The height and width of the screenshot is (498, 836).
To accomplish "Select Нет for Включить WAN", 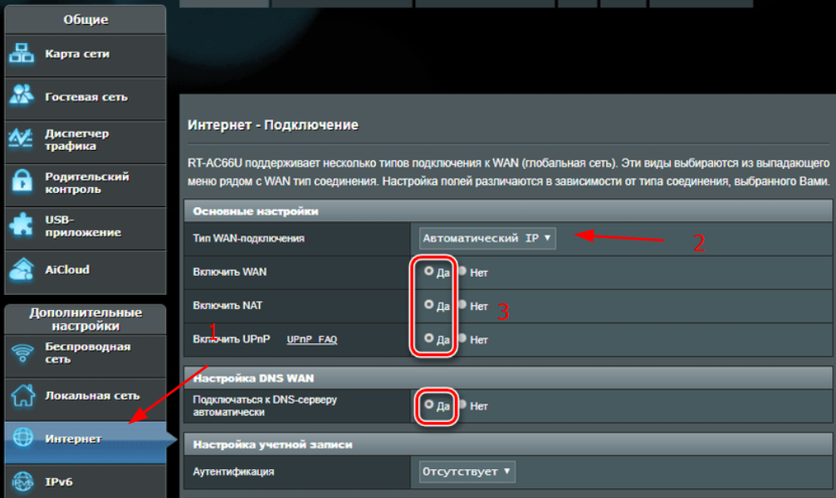I will coord(462,271).
